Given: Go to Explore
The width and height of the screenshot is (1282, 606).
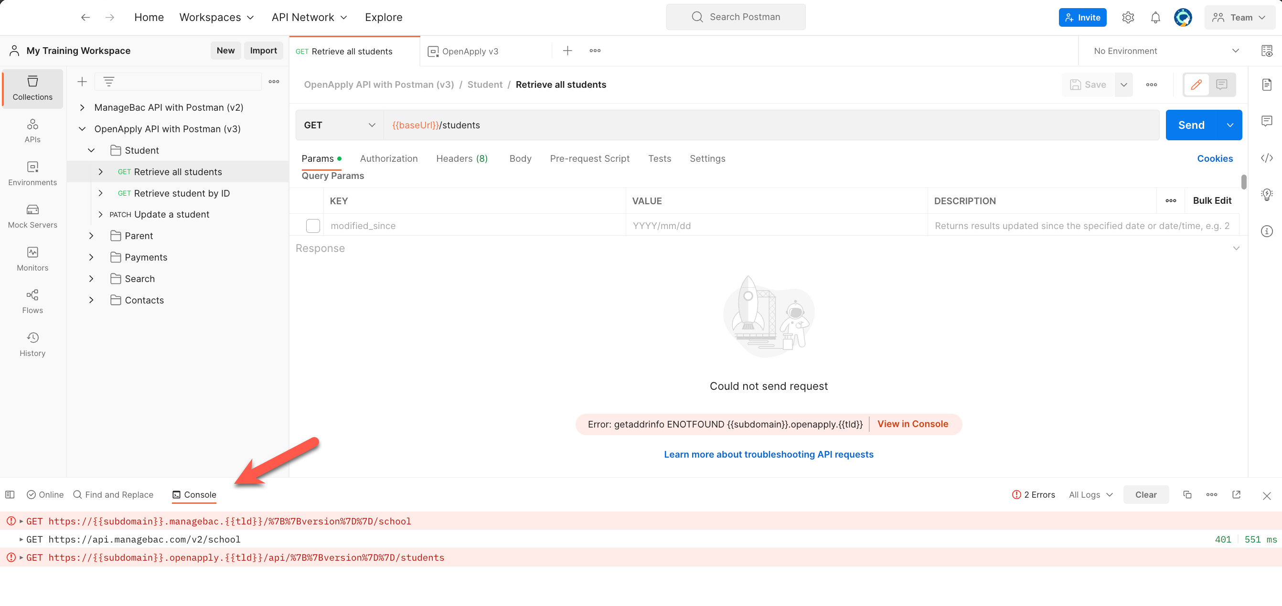Looking at the screenshot, I should [x=383, y=17].
